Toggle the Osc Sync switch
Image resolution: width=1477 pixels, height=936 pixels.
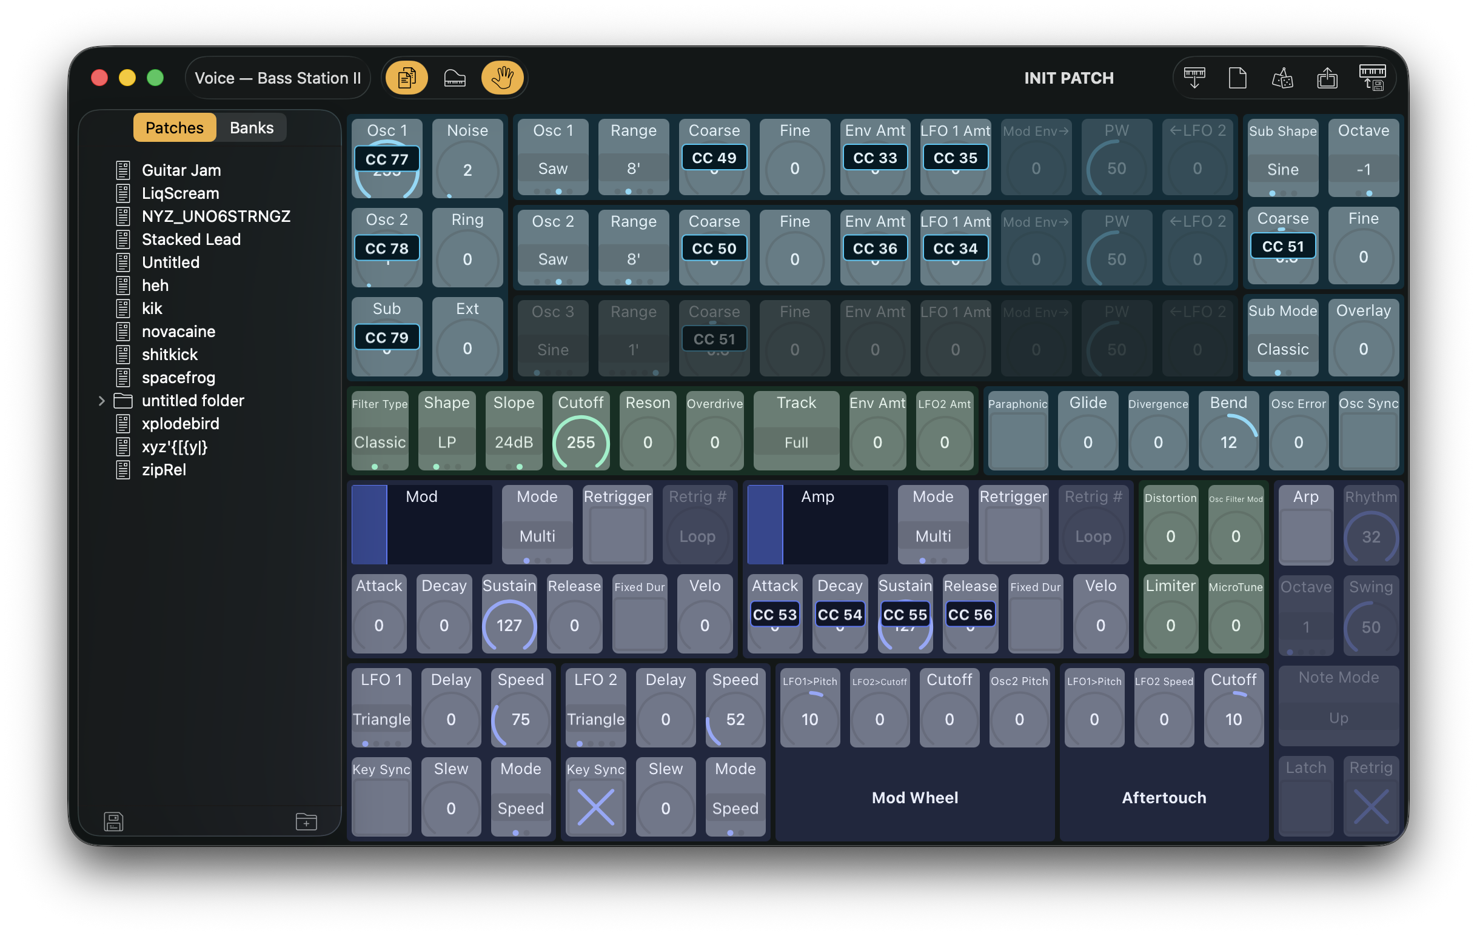[1368, 441]
